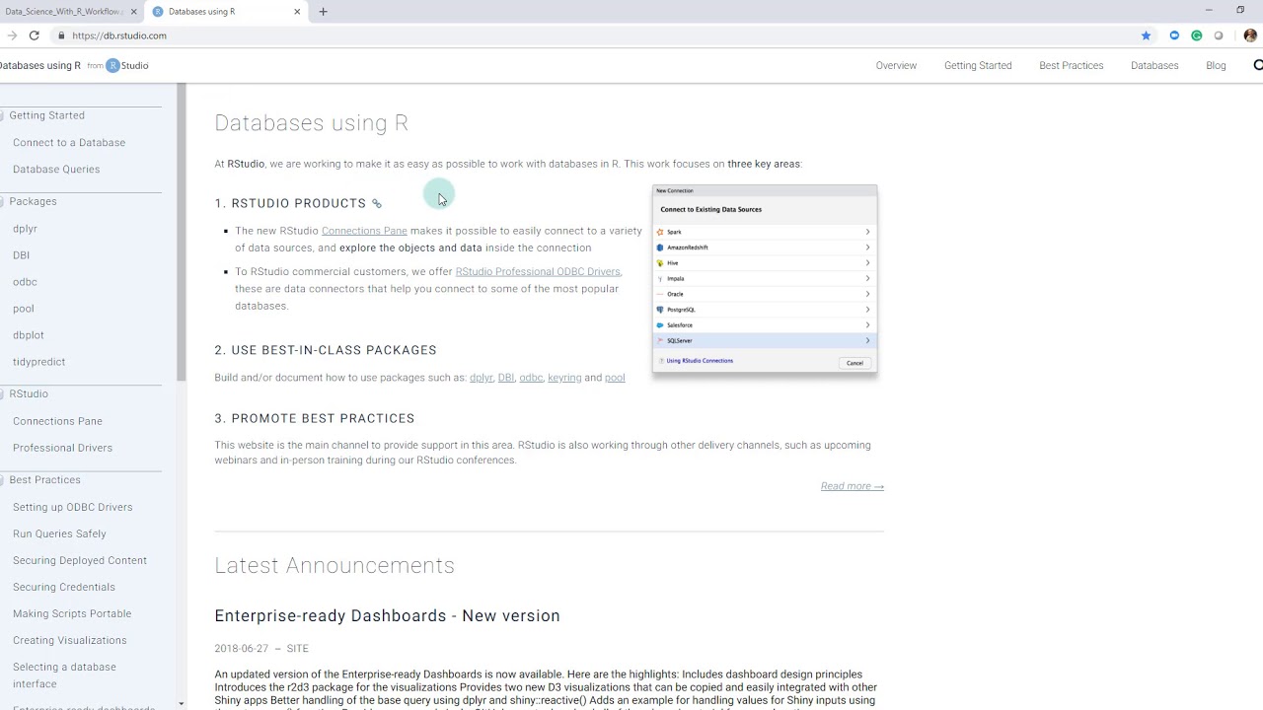
Task: Select the Getting Started sidebar heading
Action: (x=46, y=115)
